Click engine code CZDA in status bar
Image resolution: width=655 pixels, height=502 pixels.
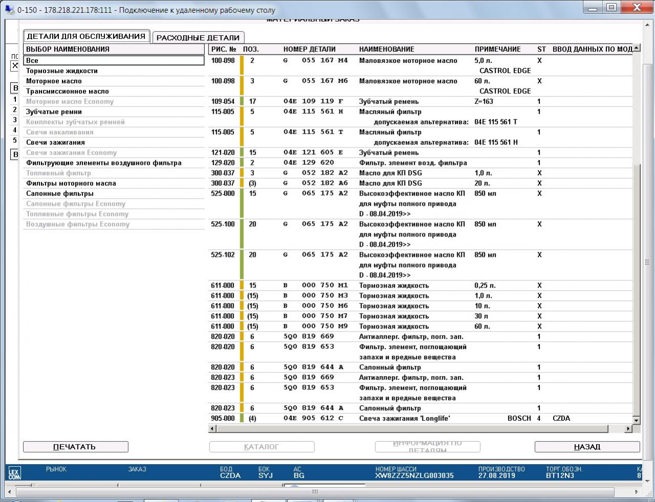point(230,475)
